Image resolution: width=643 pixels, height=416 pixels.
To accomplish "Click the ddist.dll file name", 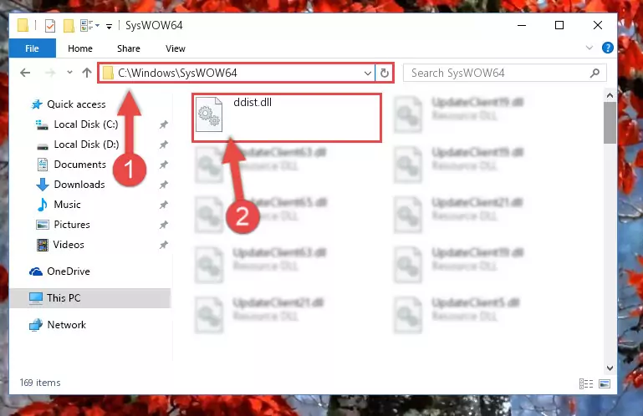I will (x=253, y=103).
